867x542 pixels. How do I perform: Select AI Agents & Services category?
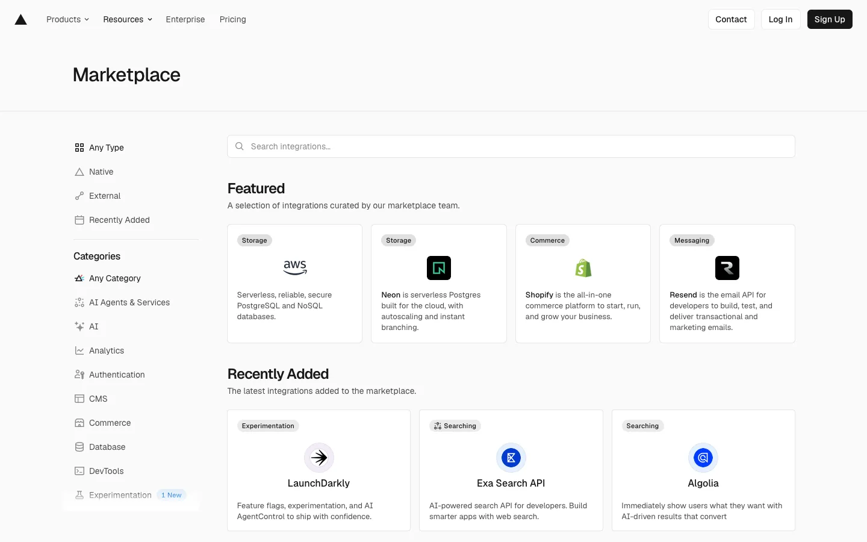tap(131, 302)
